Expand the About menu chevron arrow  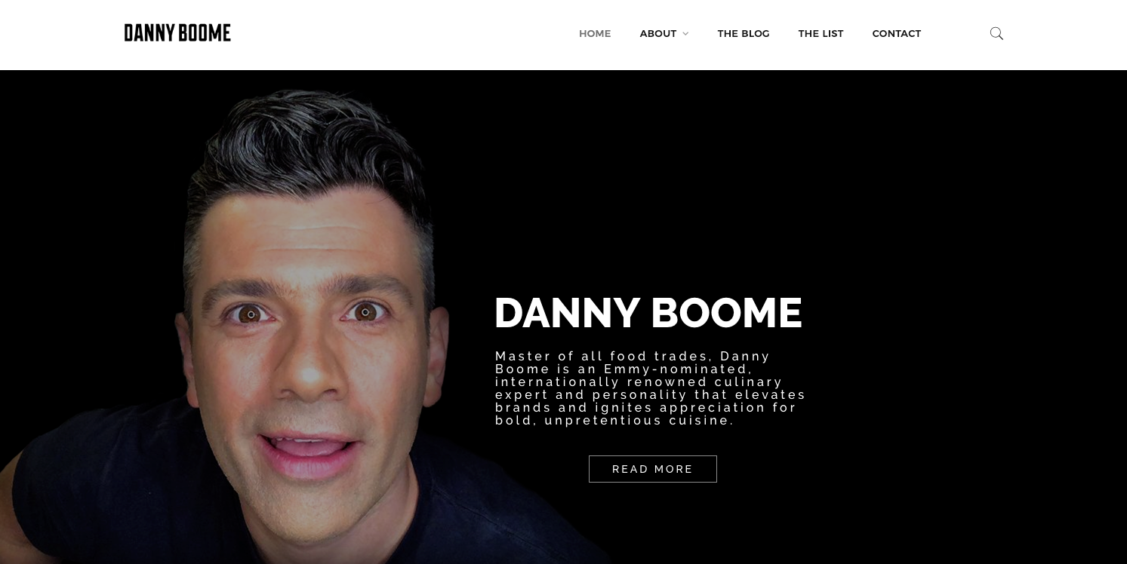(685, 34)
